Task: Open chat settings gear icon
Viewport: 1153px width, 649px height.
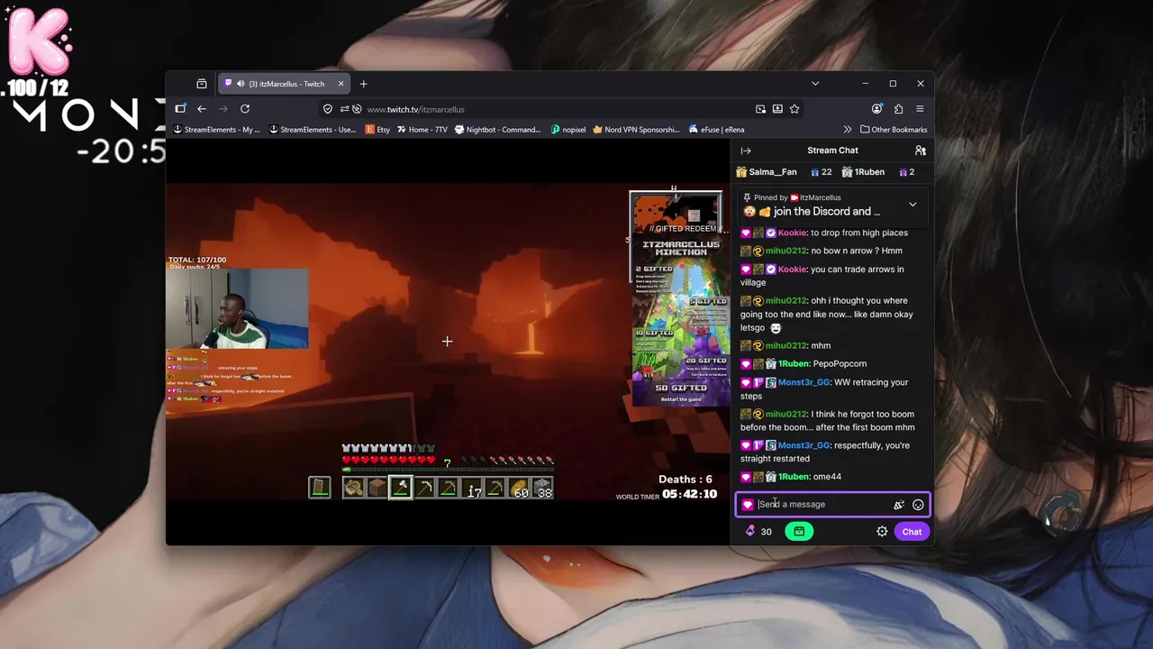Action: click(882, 532)
